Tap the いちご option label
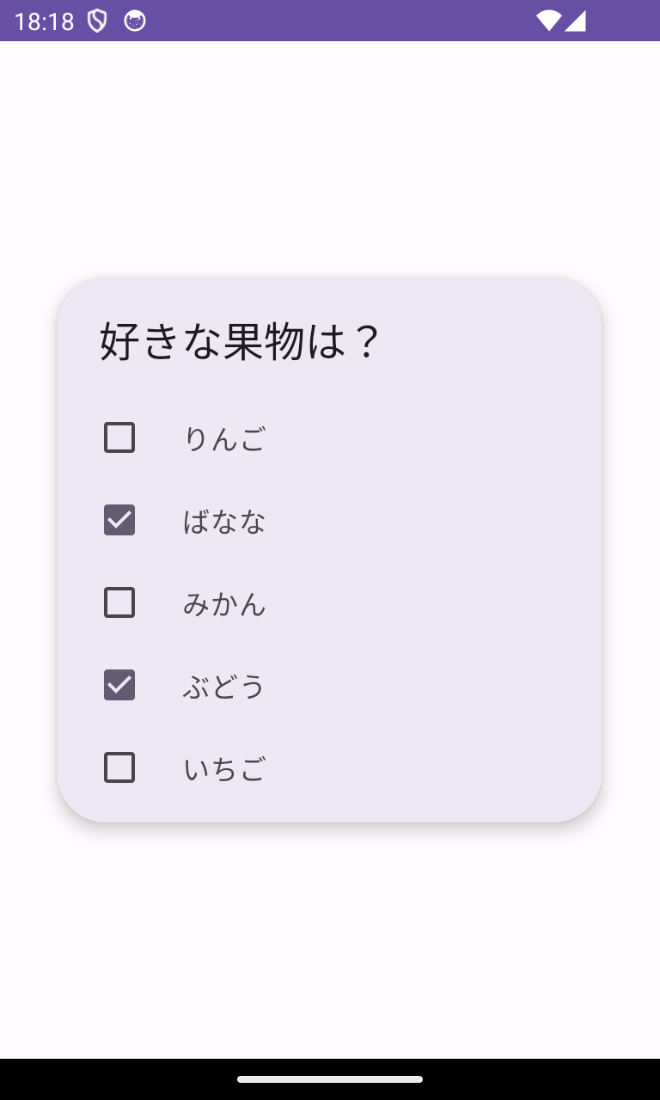 click(224, 768)
